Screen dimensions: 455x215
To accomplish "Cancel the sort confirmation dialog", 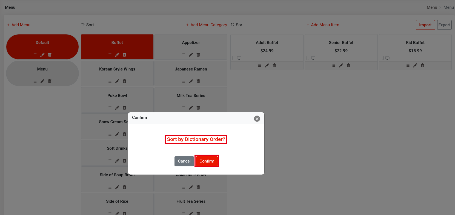I will coord(184,161).
